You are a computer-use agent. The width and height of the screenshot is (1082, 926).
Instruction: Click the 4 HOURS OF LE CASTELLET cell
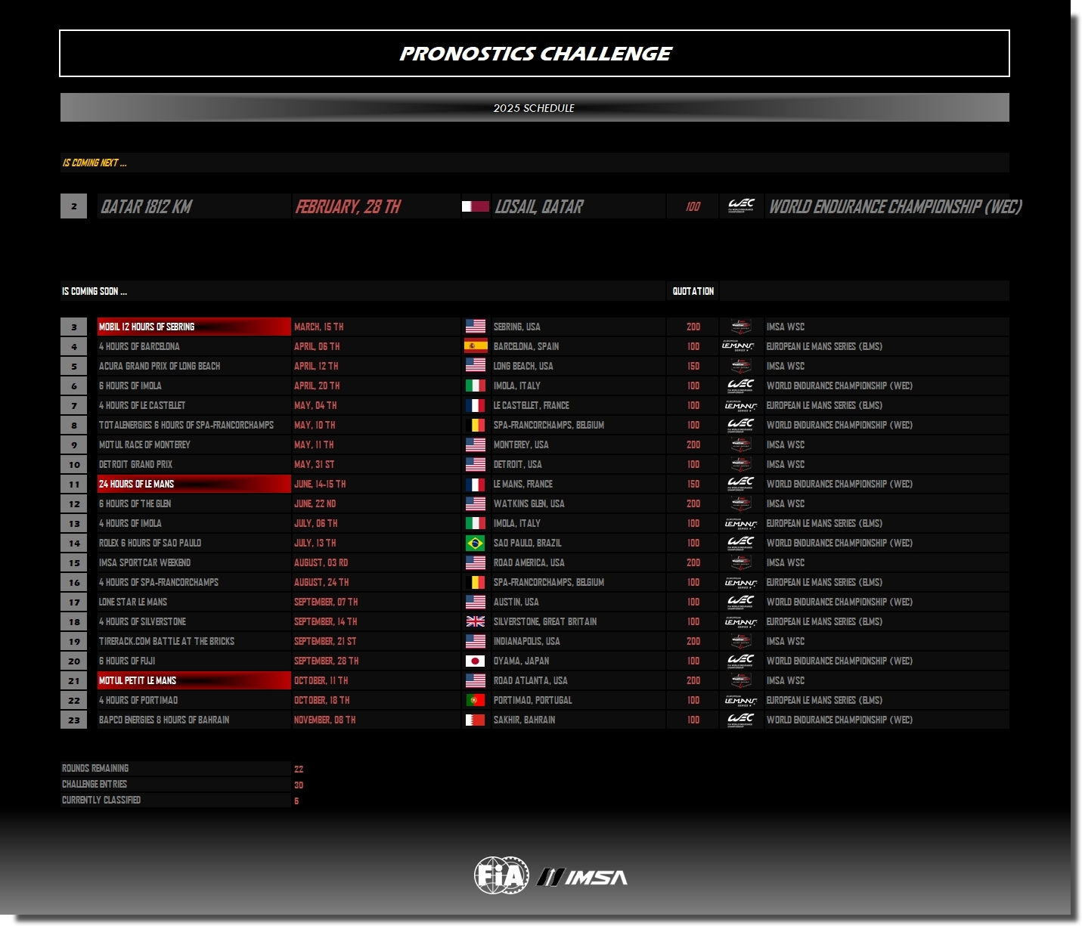pyautogui.click(x=194, y=405)
